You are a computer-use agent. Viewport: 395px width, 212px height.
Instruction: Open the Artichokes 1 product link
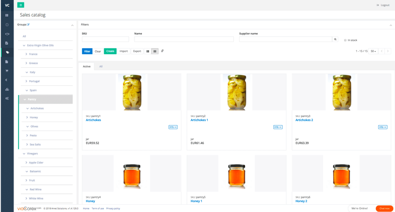point(199,120)
